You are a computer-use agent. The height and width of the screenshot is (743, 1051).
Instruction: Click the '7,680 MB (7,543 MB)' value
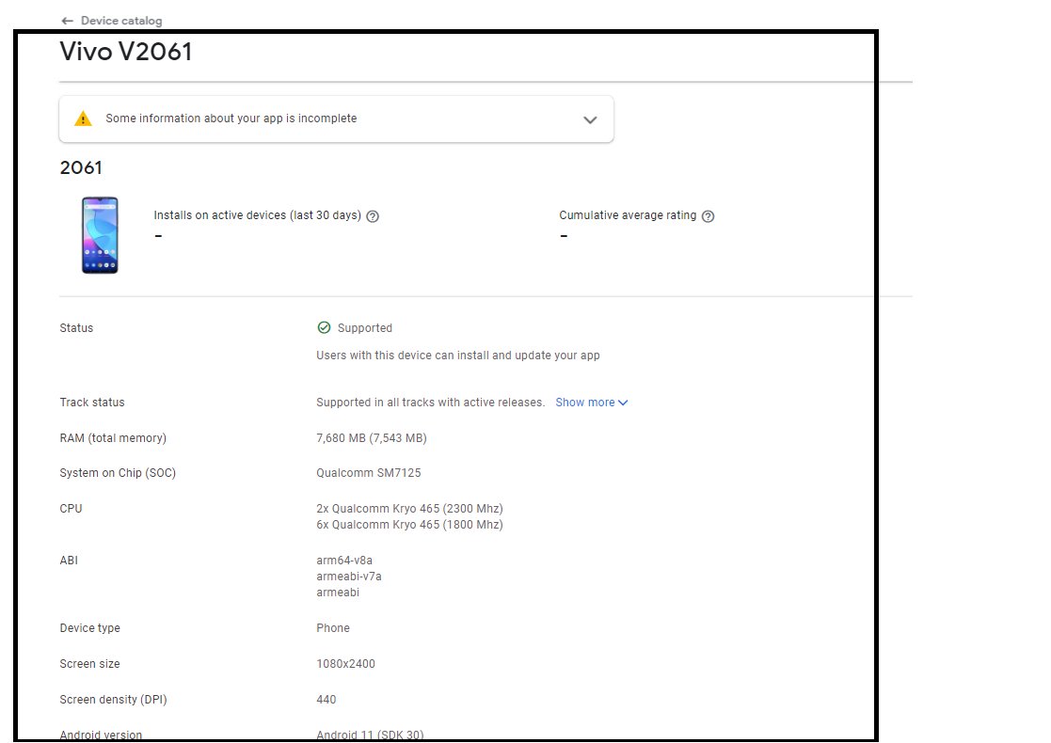(372, 438)
